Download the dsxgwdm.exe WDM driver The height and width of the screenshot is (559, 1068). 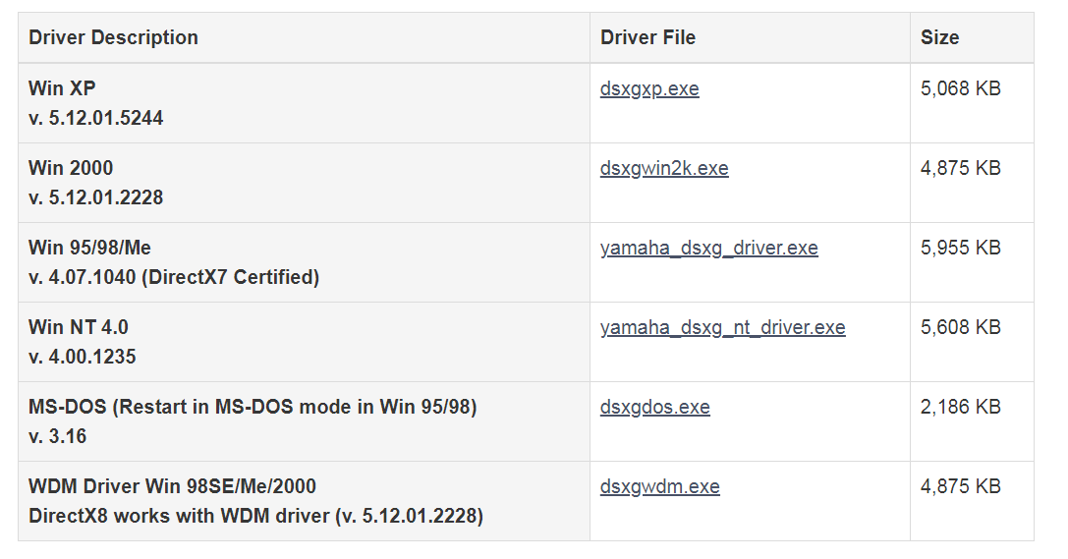pos(659,487)
